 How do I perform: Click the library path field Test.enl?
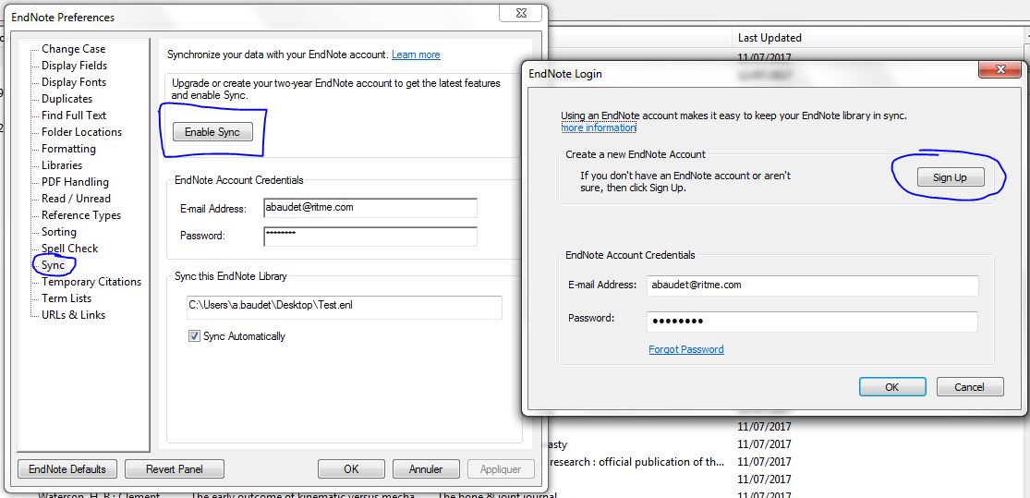(345, 308)
